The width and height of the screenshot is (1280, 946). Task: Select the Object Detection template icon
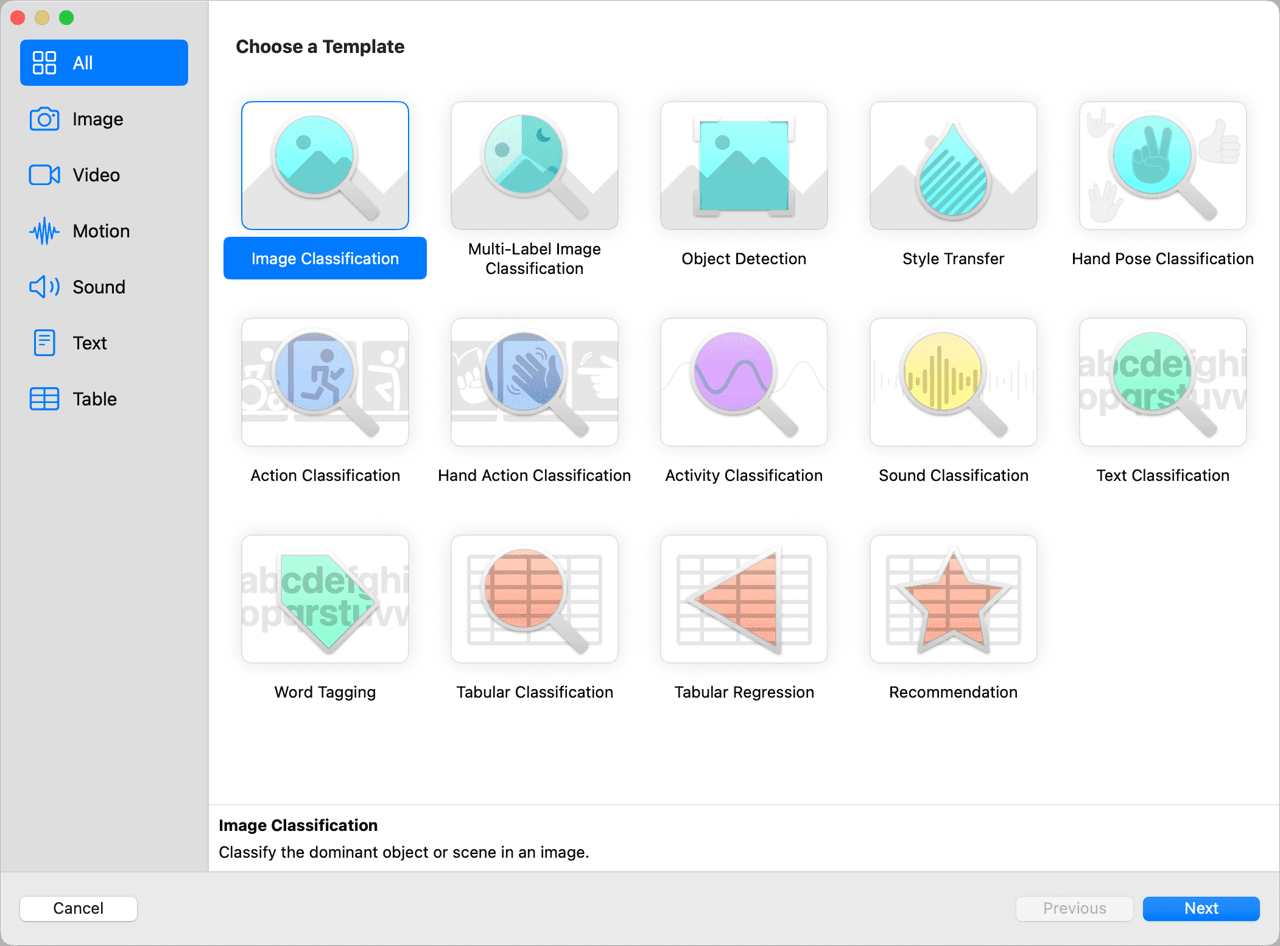click(x=744, y=166)
